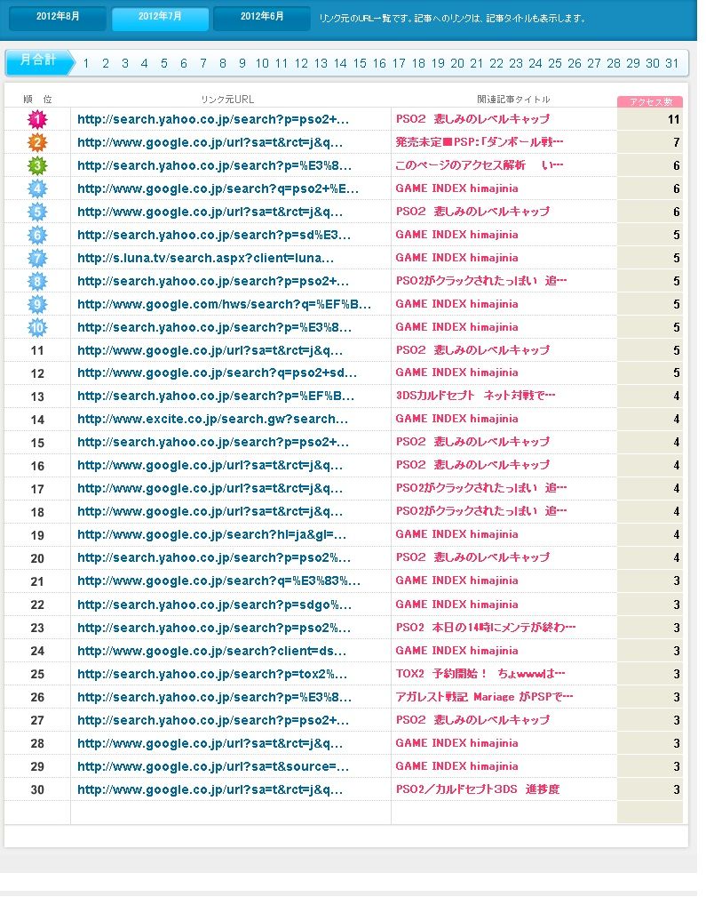Click rank number 30 in the ranking column

pos(37,790)
